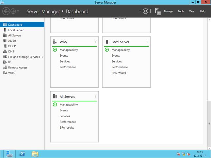Viewport: 211px width, 158px height.
Task: Click the Local Server tile header icon
Action: tap(107, 42)
